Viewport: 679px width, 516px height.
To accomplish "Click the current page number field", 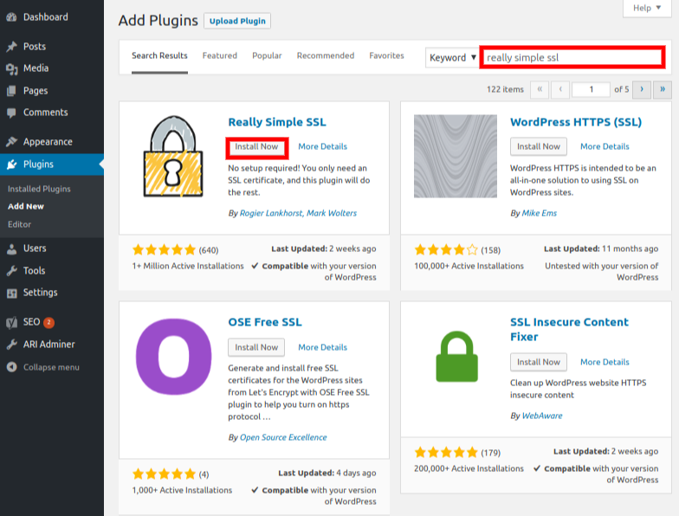I will click(591, 90).
